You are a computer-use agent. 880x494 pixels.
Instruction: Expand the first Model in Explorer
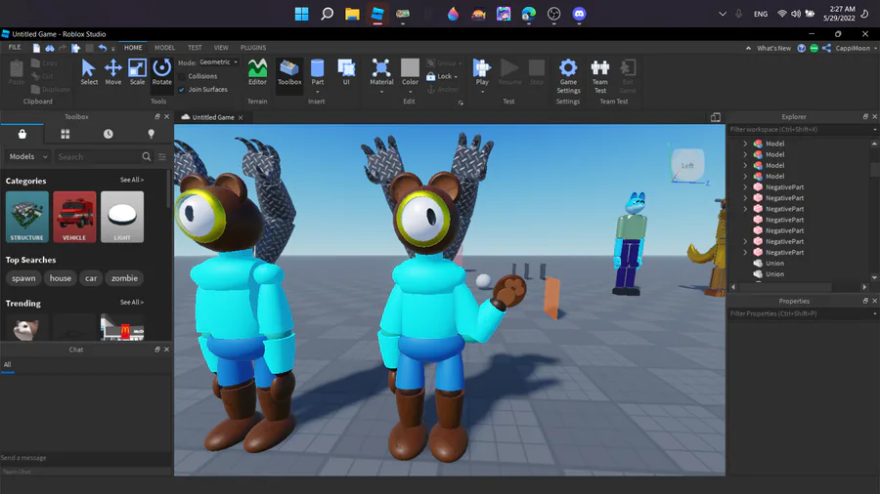tap(745, 144)
